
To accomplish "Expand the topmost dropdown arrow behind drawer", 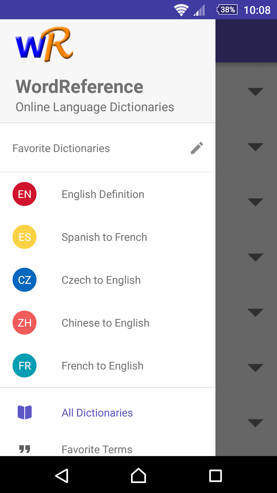I will point(255,92).
